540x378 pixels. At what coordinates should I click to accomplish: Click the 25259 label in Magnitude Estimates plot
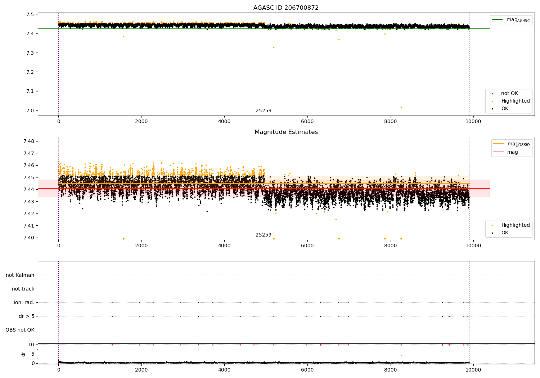pos(264,235)
